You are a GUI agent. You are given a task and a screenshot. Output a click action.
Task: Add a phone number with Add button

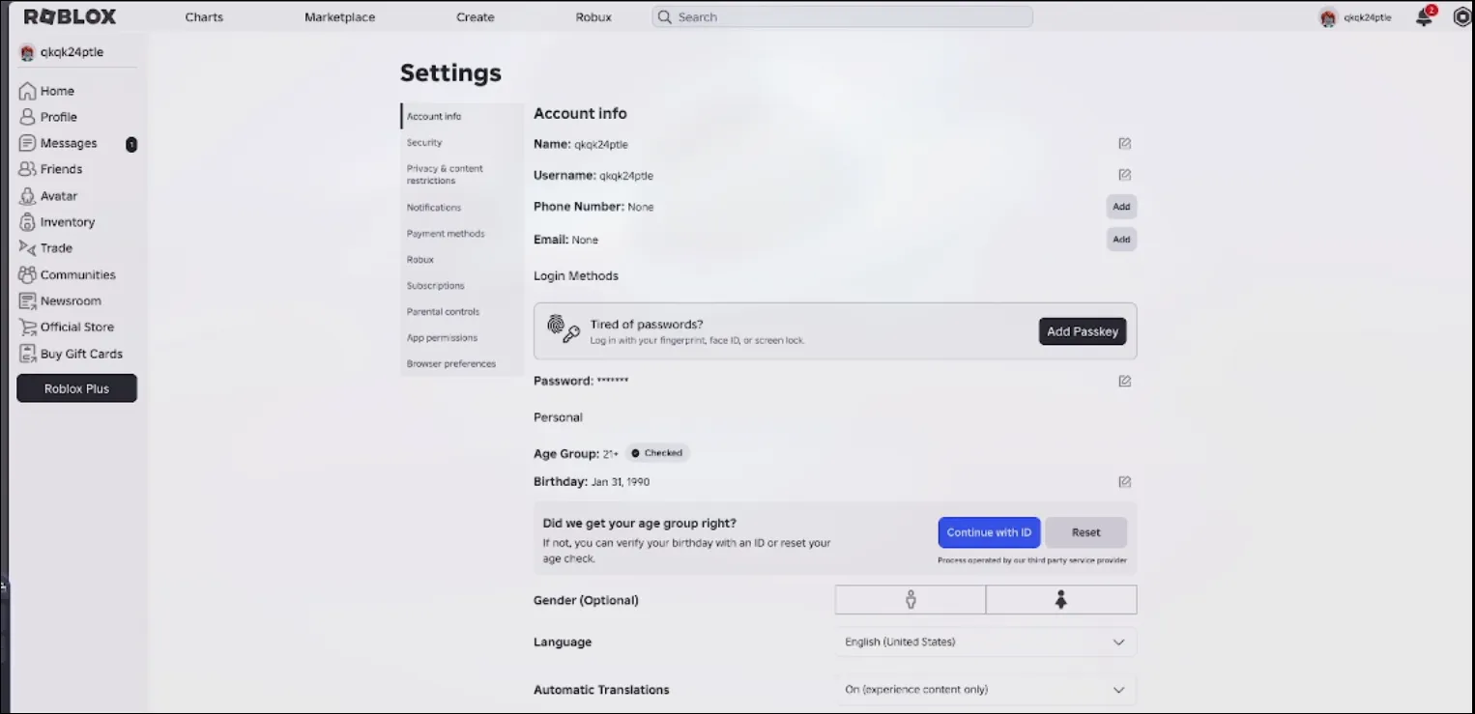point(1121,207)
